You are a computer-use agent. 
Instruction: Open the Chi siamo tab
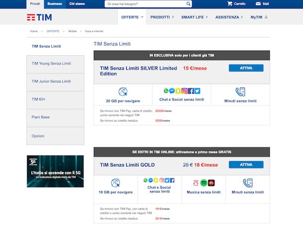tap(77, 4)
